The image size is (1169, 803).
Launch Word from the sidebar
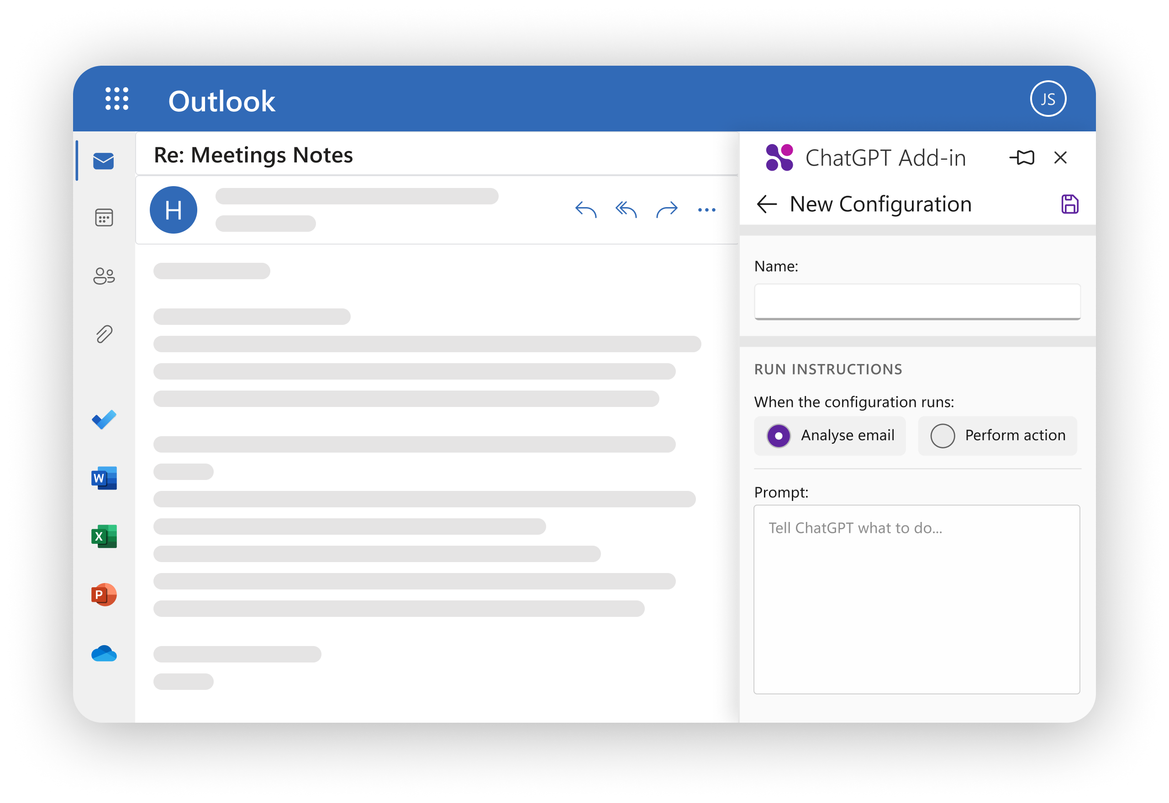[x=103, y=478]
